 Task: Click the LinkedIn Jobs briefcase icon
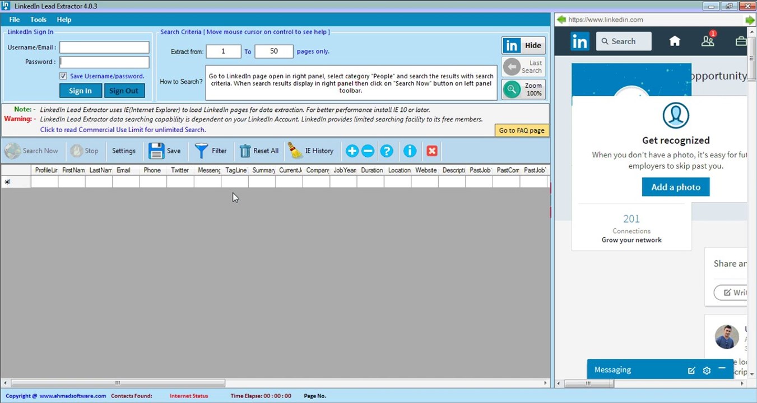[x=741, y=41]
